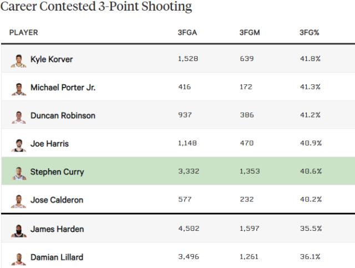Click the Career Contested 3-Point Shooting title
This screenshot has height=268, width=355.
coord(97,7)
